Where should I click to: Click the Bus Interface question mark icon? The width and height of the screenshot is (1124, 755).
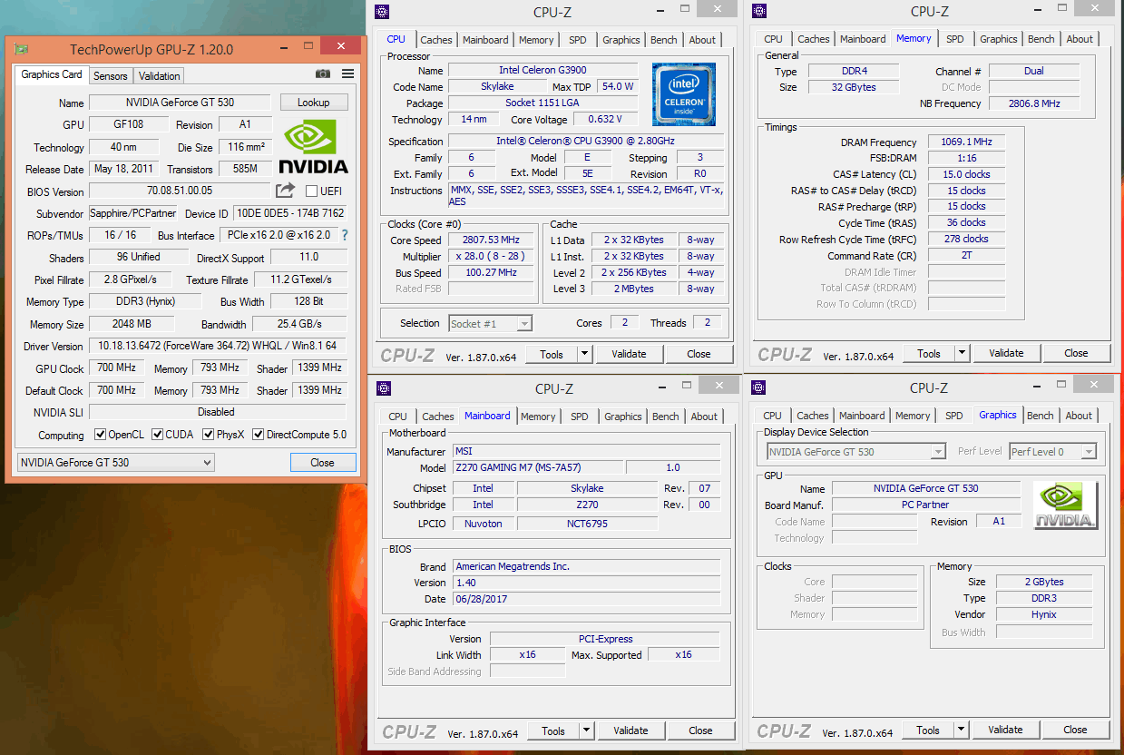[345, 235]
